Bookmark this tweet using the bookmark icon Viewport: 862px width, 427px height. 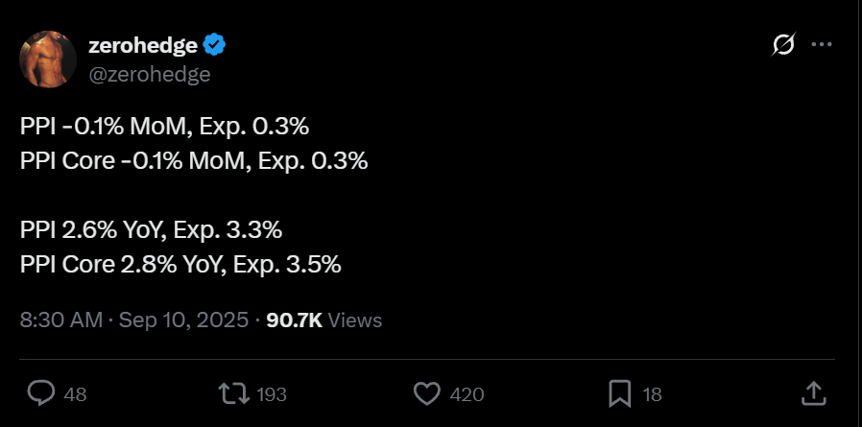pos(619,393)
